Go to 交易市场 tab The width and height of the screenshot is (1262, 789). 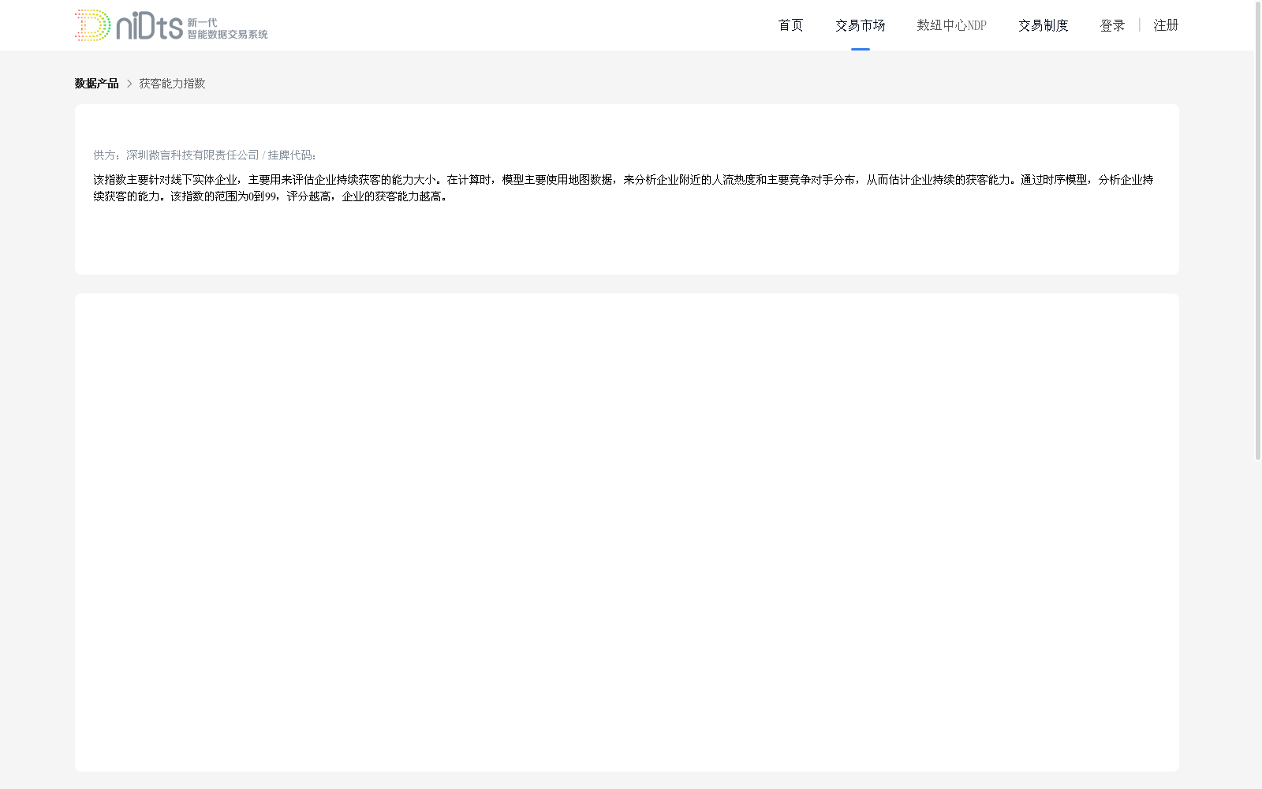click(x=860, y=25)
